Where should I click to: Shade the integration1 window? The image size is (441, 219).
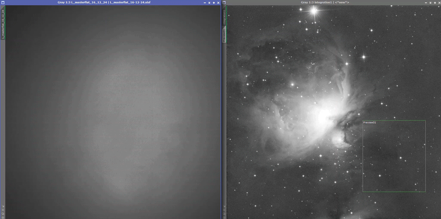coord(430,3)
